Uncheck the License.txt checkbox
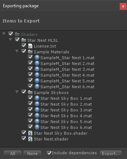The width and height of the screenshot is (127, 159). point(24,46)
